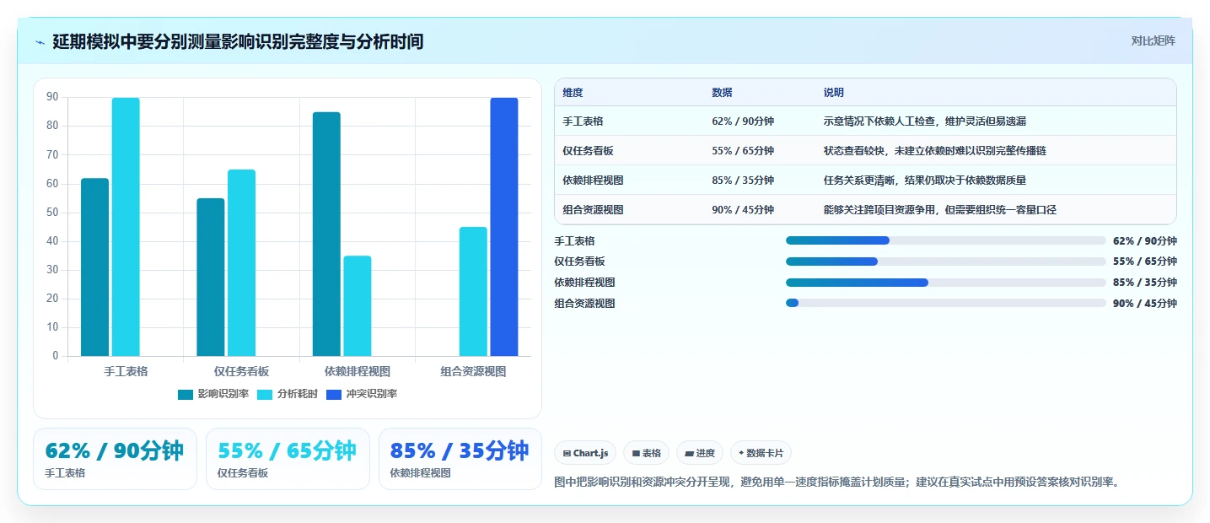
Task: Click the 组合资源视图 progress bar
Action: click(946, 303)
